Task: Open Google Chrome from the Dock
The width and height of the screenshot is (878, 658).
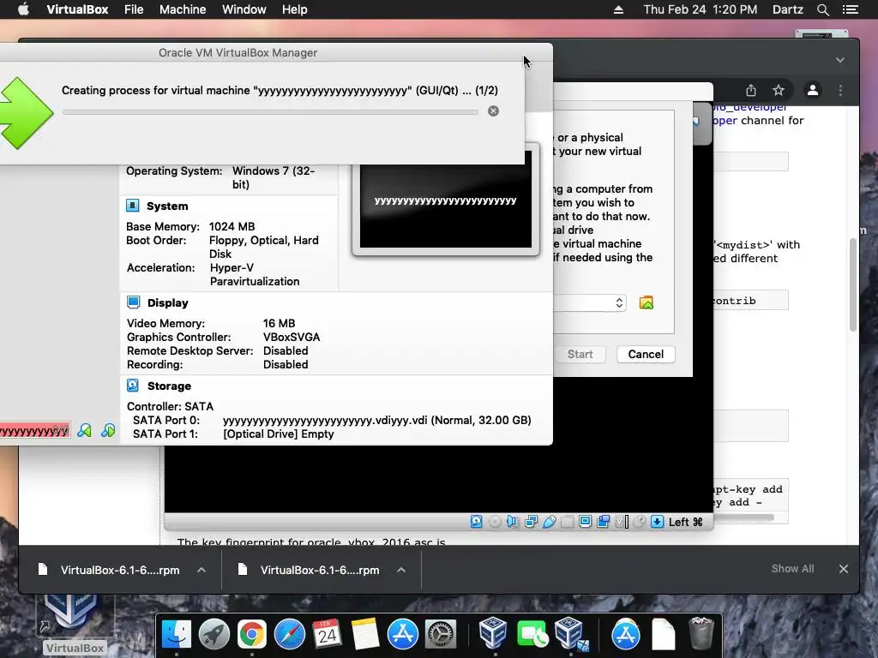Action: pyautogui.click(x=251, y=635)
